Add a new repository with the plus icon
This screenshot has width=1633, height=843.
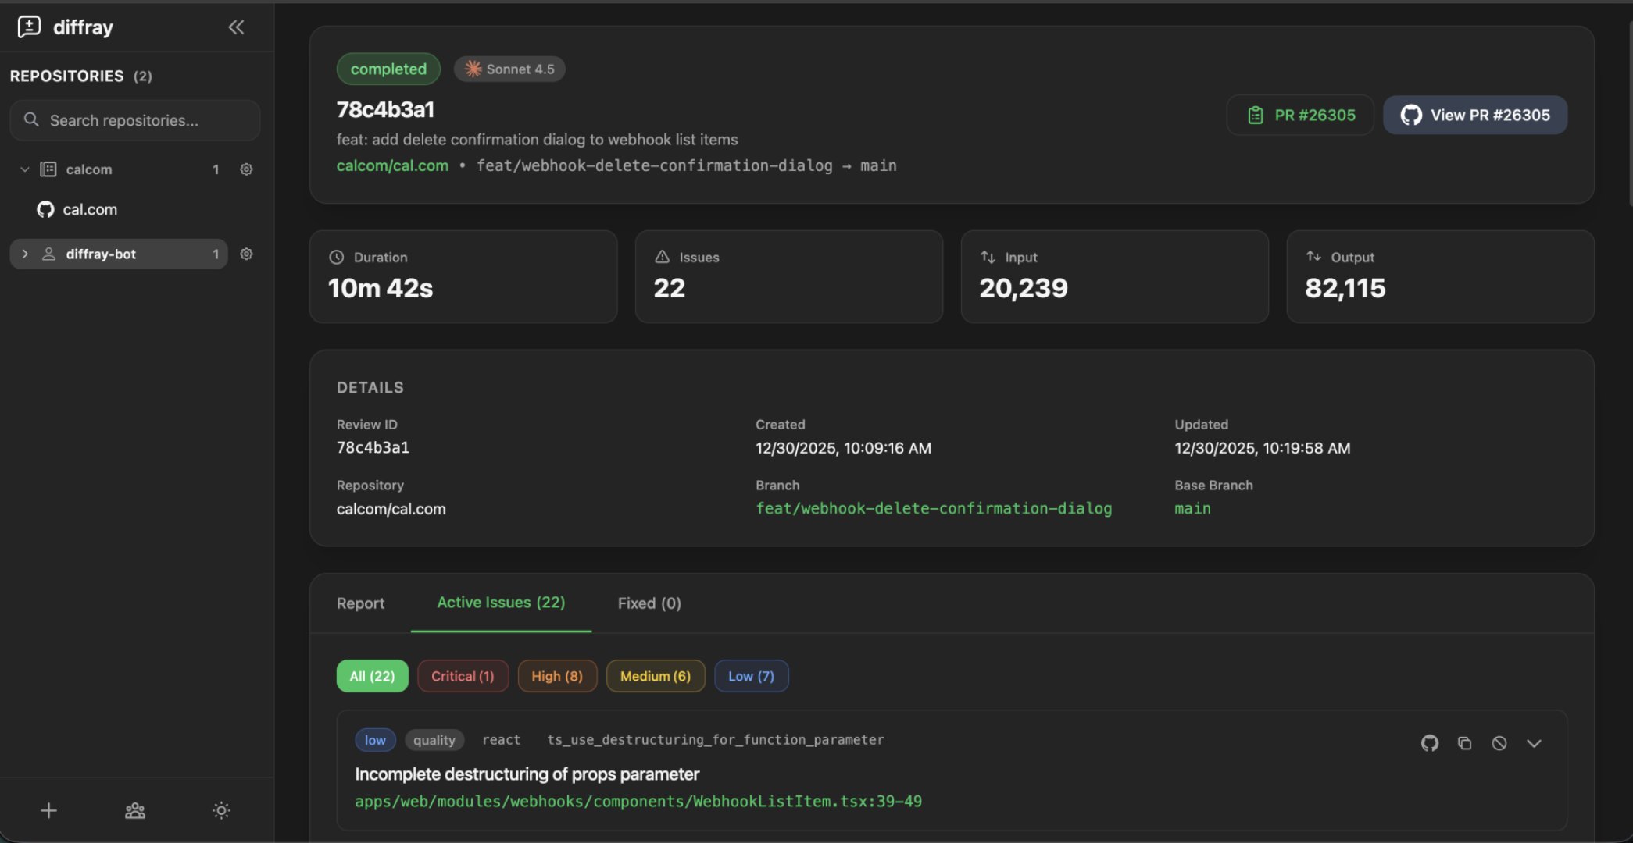pos(48,810)
